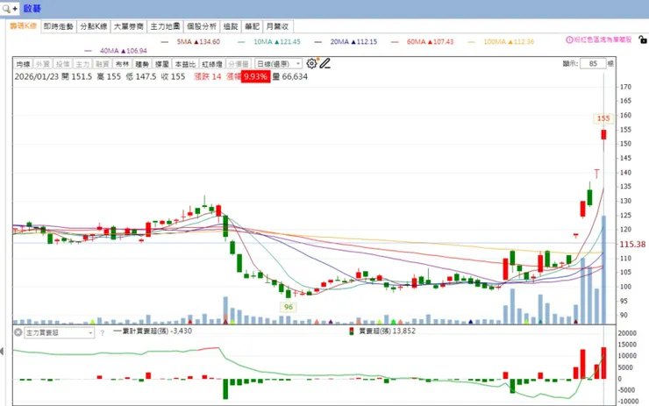Toggle the 布林 Bollinger band overlay
The image size is (649, 406).
point(122,64)
